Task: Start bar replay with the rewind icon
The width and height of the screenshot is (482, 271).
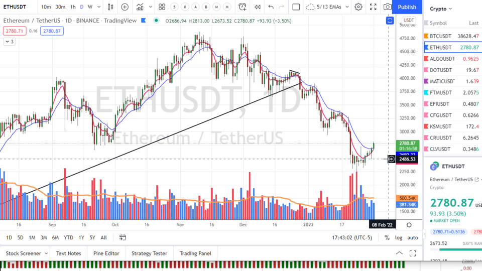Action: click(x=258, y=7)
